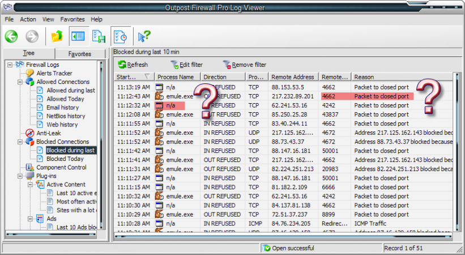465x255 pixels.
Task: Click the log checklist with clock icon
Action: tap(121, 36)
